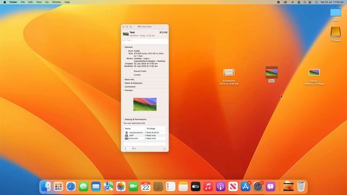This screenshot has width=347, height=195.
Task: Open Finder from the Dock
Action: coord(46,186)
